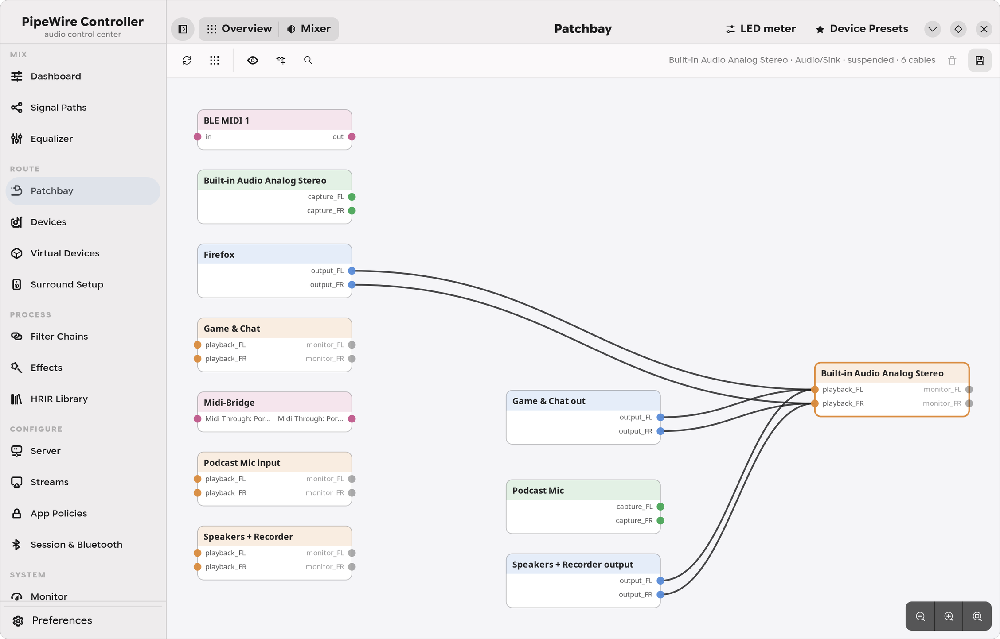Viewport: 1000px width, 639px height.
Task: Save the patchbay layout
Action: click(x=980, y=60)
